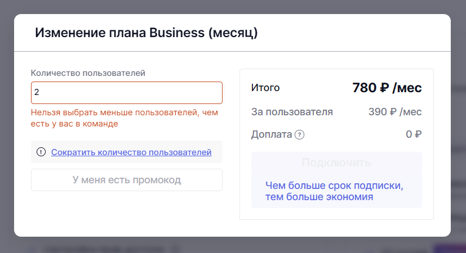Click the red error message under the input

pyautogui.click(x=124, y=118)
